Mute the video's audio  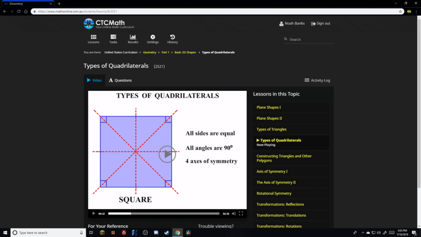tap(234, 213)
